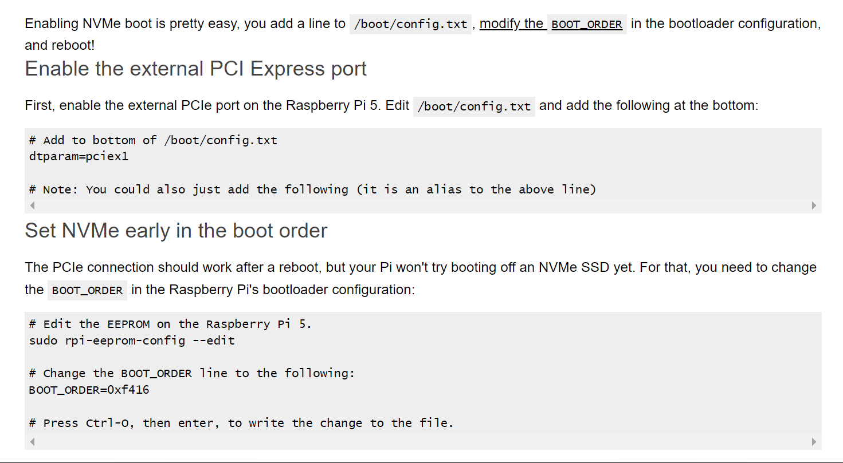Click the "# Note: You could also" comment line
This screenshot has height=463, width=843.
(312, 189)
